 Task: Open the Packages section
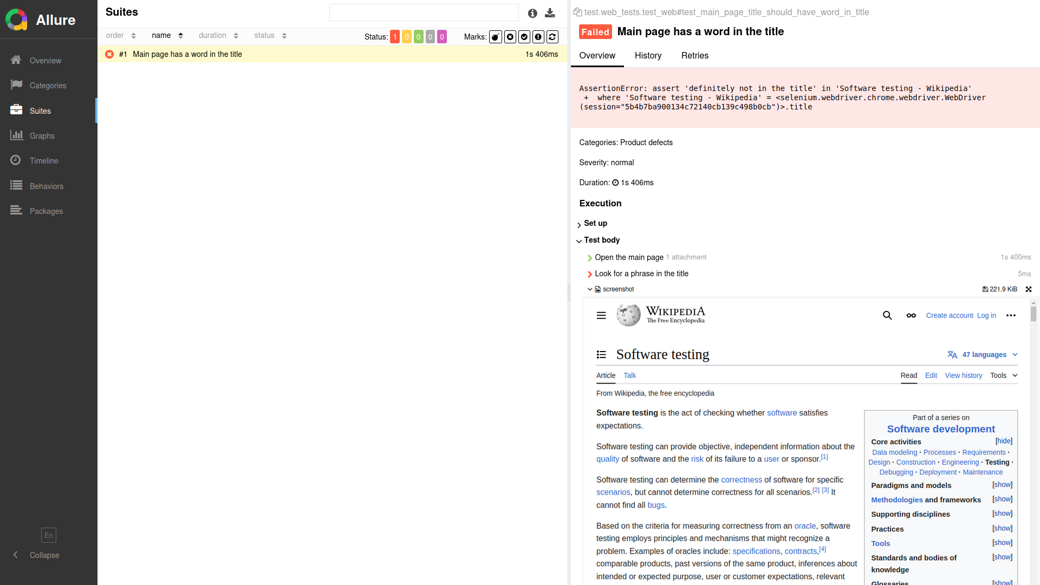click(46, 211)
